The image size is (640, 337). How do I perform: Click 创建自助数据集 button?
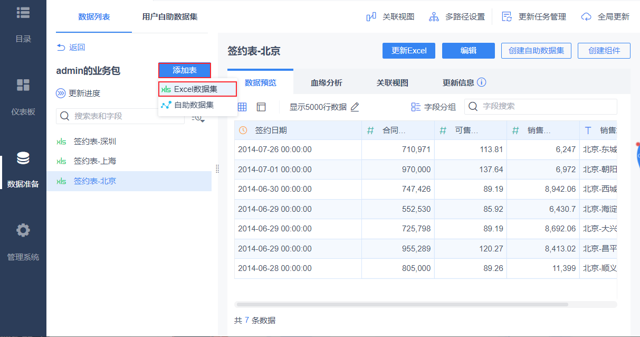pyautogui.click(x=536, y=51)
